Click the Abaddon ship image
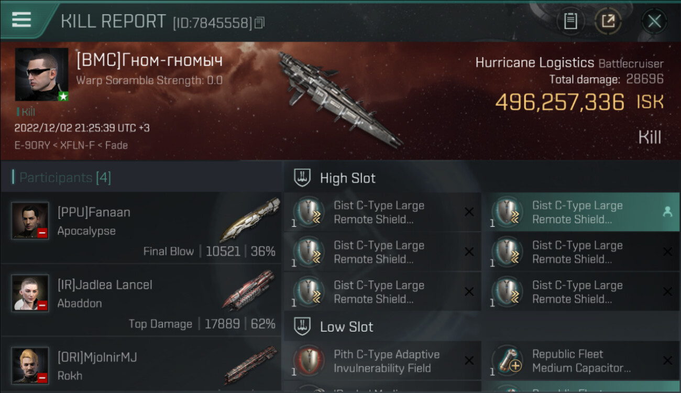 point(248,290)
